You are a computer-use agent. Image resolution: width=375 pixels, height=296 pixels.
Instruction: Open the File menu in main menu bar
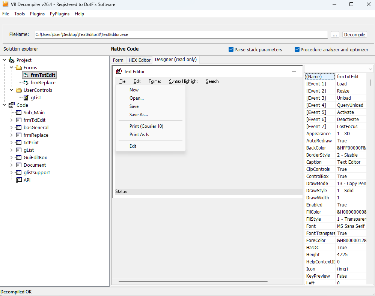coord(6,14)
